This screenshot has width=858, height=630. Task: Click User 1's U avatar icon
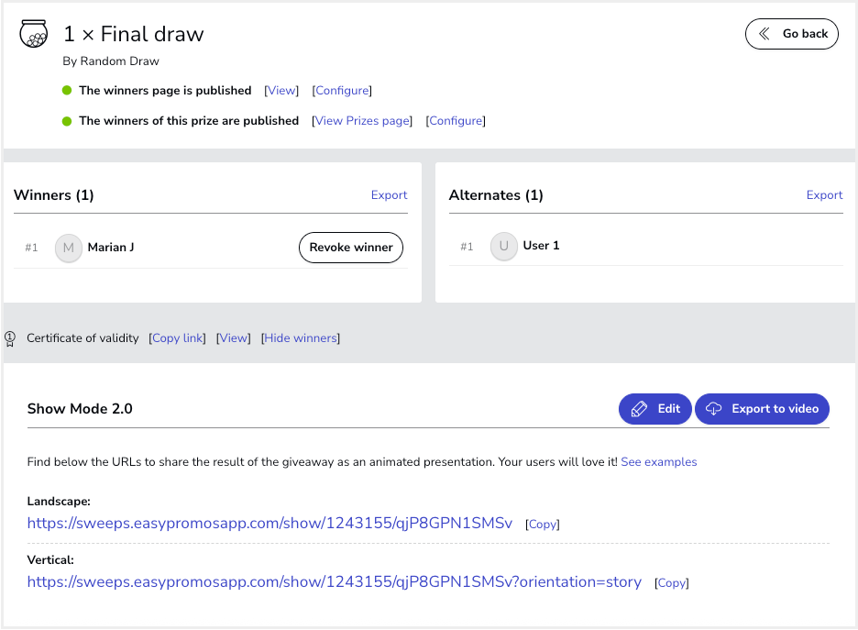[x=503, y=246]
